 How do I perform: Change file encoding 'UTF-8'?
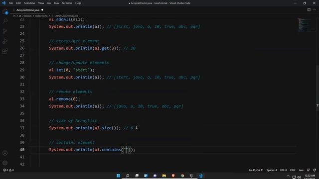pos(284,170)
